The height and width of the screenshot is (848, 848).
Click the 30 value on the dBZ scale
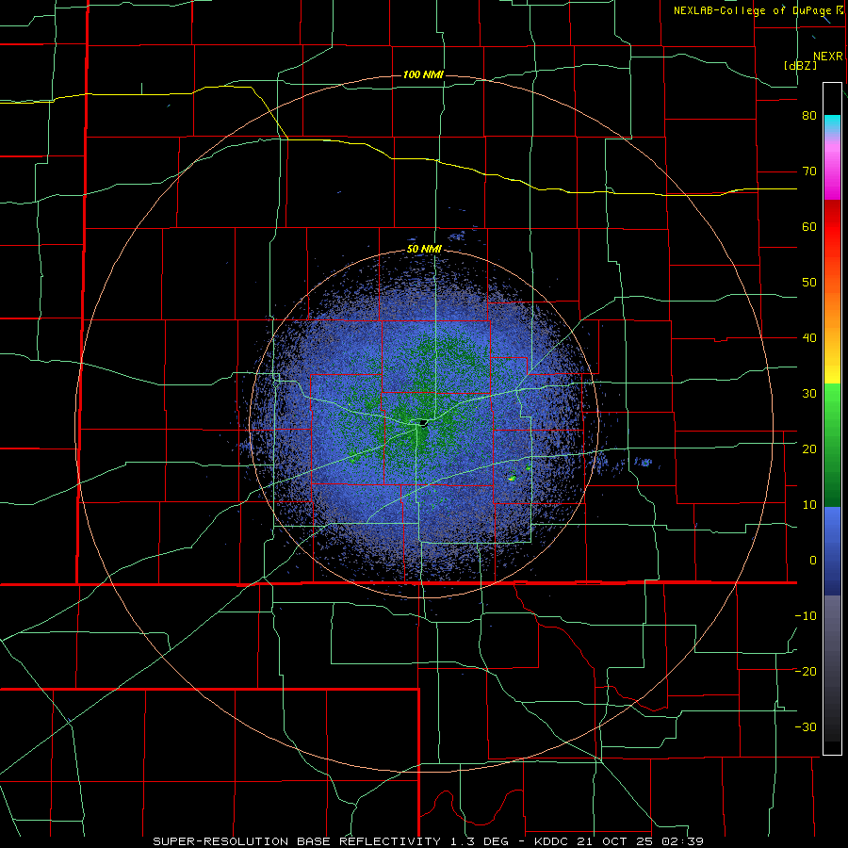tap(809, 394)
